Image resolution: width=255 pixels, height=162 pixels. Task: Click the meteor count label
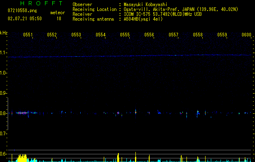58,13
